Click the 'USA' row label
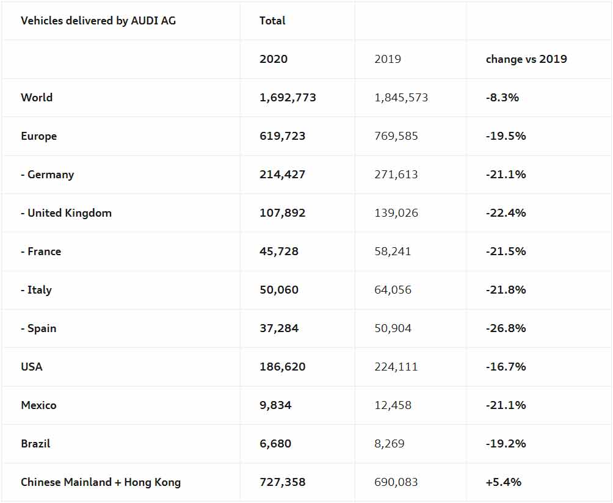This screenshot has height=503, width=613. [x=32, y=367]
